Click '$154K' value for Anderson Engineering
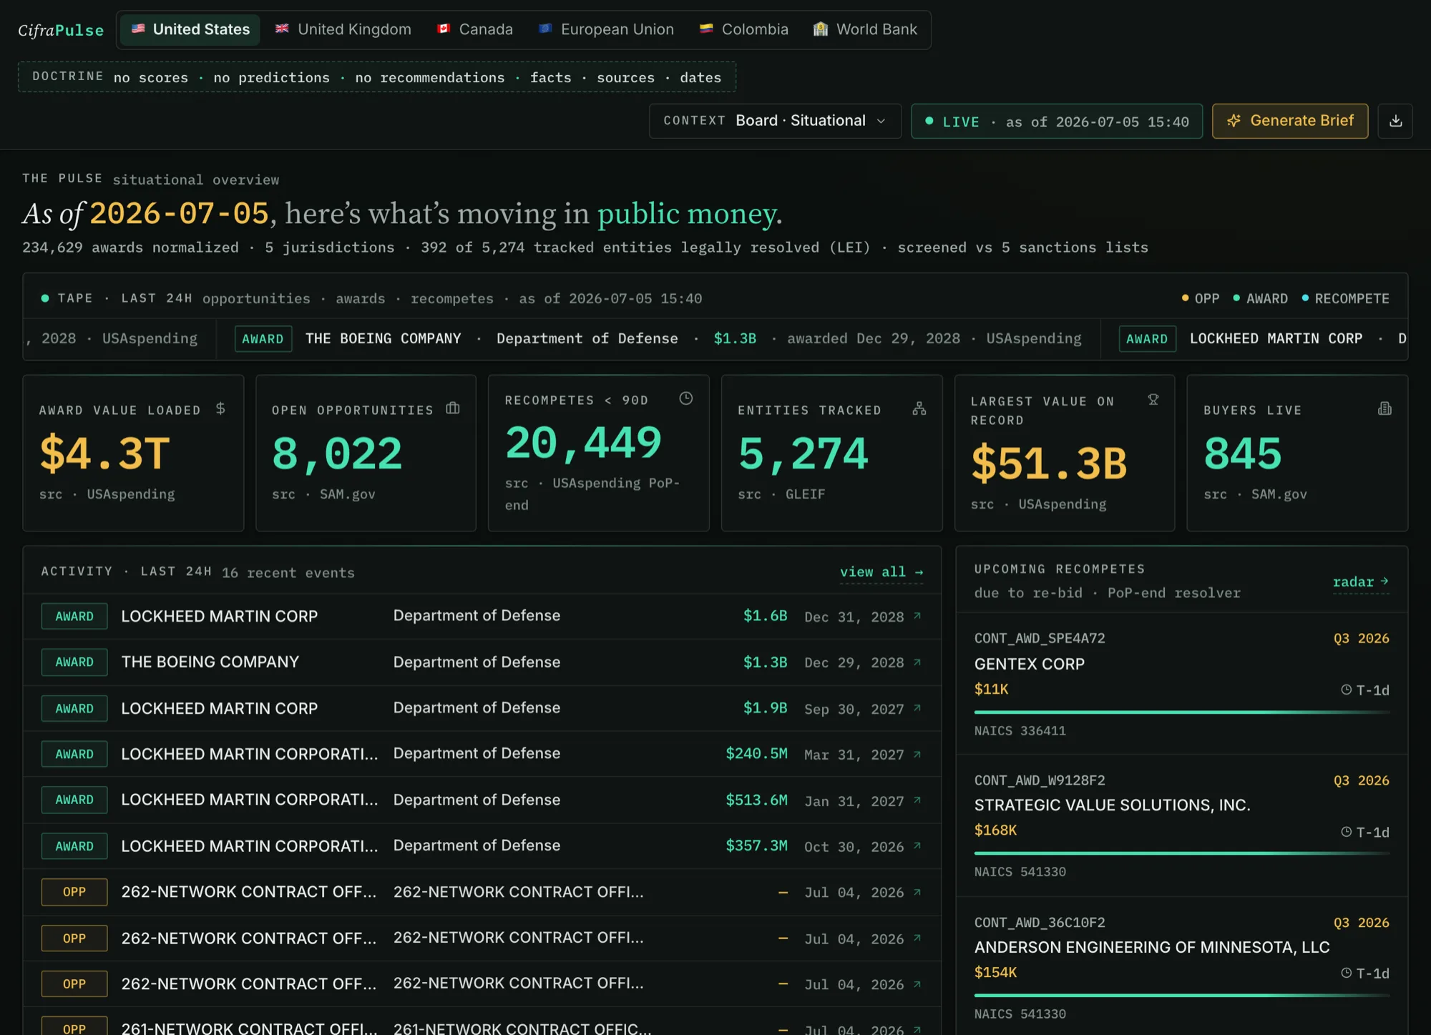1431x1035 pixels. pos(995,972)
